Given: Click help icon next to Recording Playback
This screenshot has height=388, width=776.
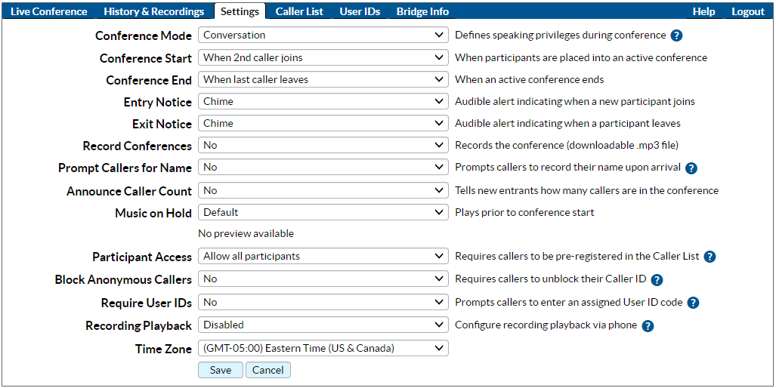Looking at the screenshot, I should pyautogui.click(x=648, y=326).
